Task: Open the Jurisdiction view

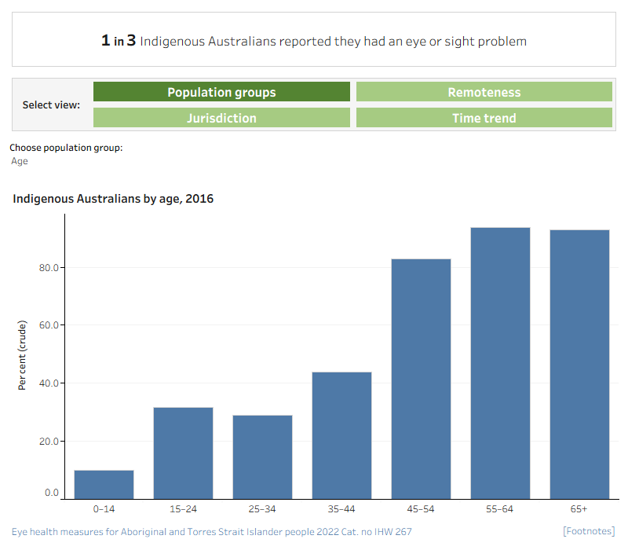Action: tap(221, 118)
